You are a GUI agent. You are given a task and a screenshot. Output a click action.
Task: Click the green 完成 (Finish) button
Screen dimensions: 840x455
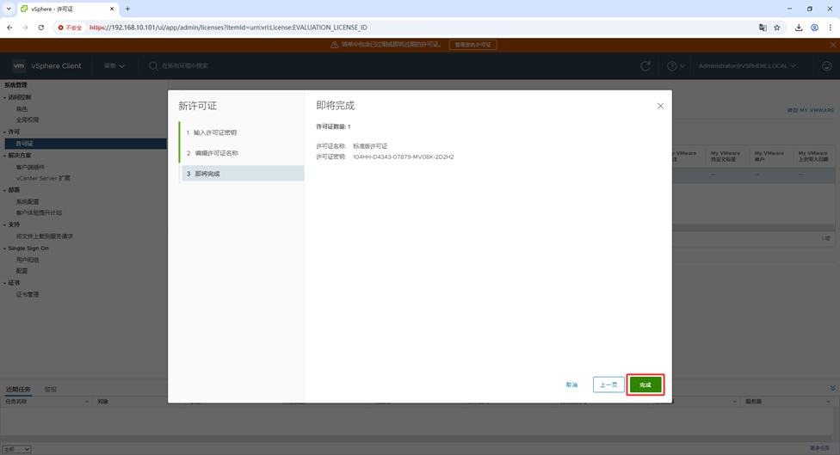645,384
